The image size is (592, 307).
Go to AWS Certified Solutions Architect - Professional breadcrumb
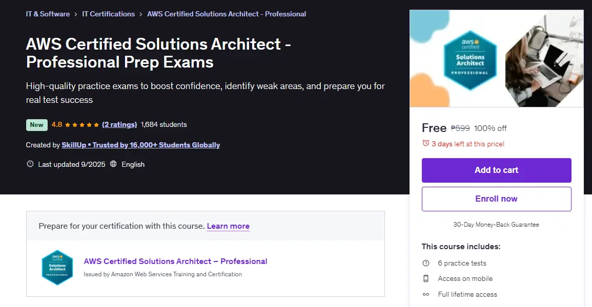(227, 14)
